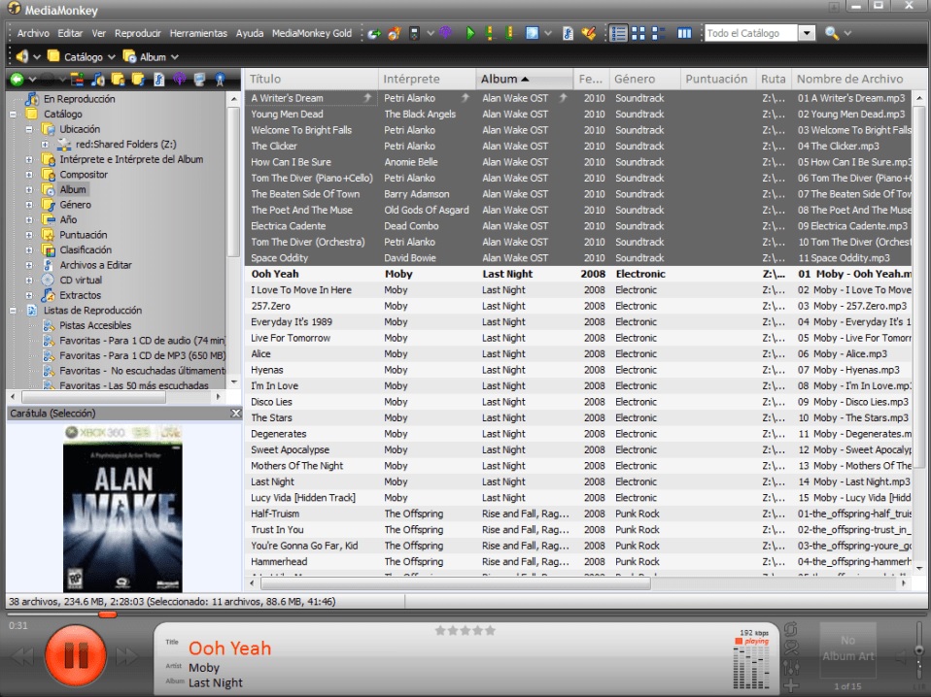Pause playback with the orange button
Screen dimensions: 931x697
pos(76,655)
